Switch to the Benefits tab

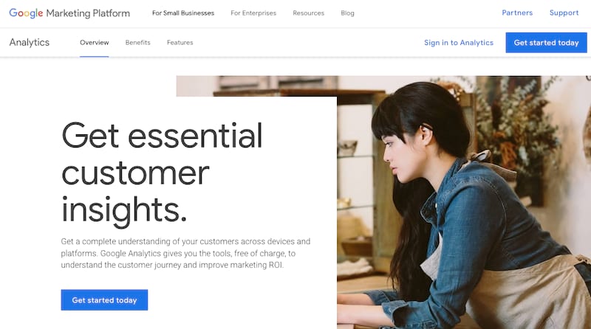point(138,43)
